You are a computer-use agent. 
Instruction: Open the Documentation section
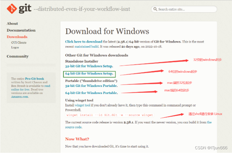(x=21, y=30)
